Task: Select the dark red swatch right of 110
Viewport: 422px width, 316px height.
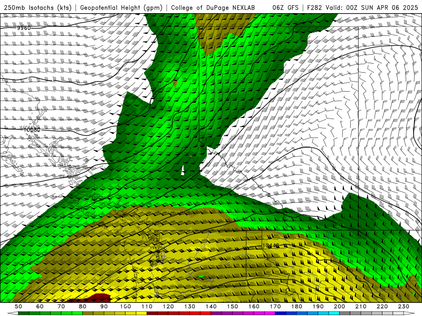Action: pyautogui.click(x=152, y=313)
